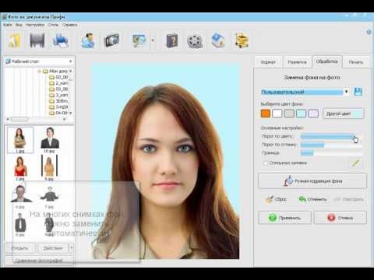The height and width of the screenshot is (280, 374).
Task: Click the green checkmark apply button
Action: pyautogui.click(x=284, y=218)
